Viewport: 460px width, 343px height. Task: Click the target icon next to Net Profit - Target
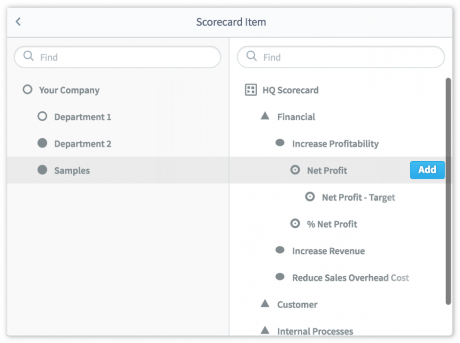coord(310,197)
